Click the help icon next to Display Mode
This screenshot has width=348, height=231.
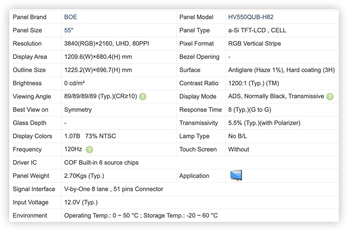[x=330, y=97]
